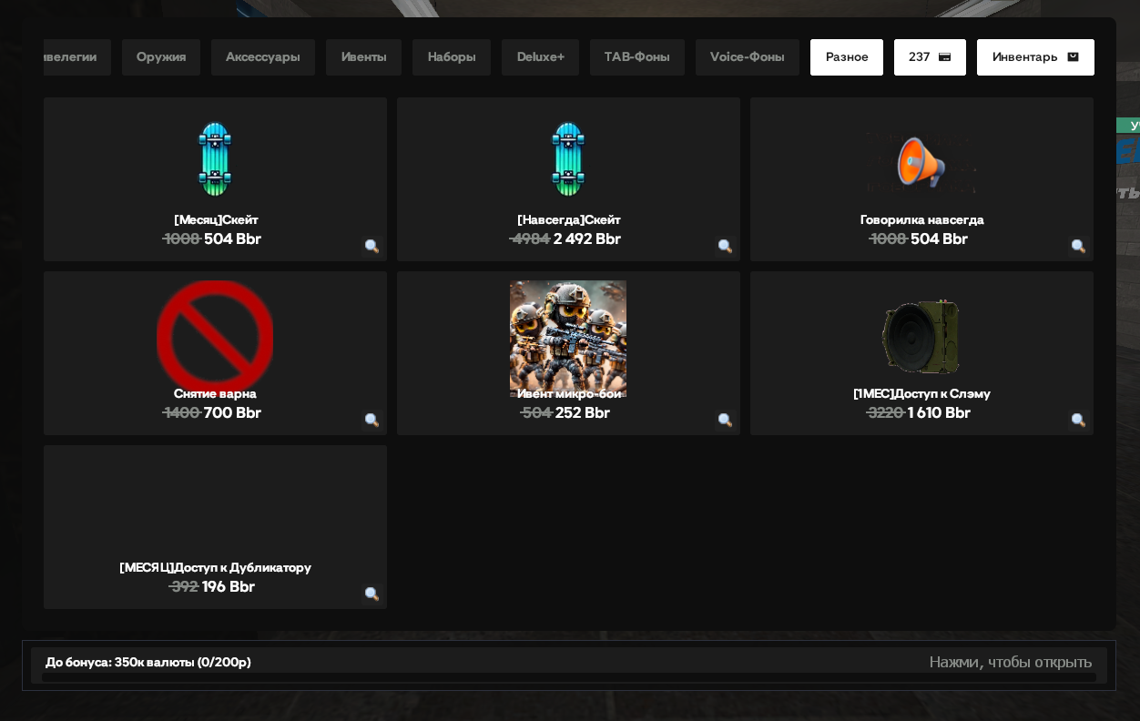
Task: Click the '1 610 Bbr' price
Action: 939,412
